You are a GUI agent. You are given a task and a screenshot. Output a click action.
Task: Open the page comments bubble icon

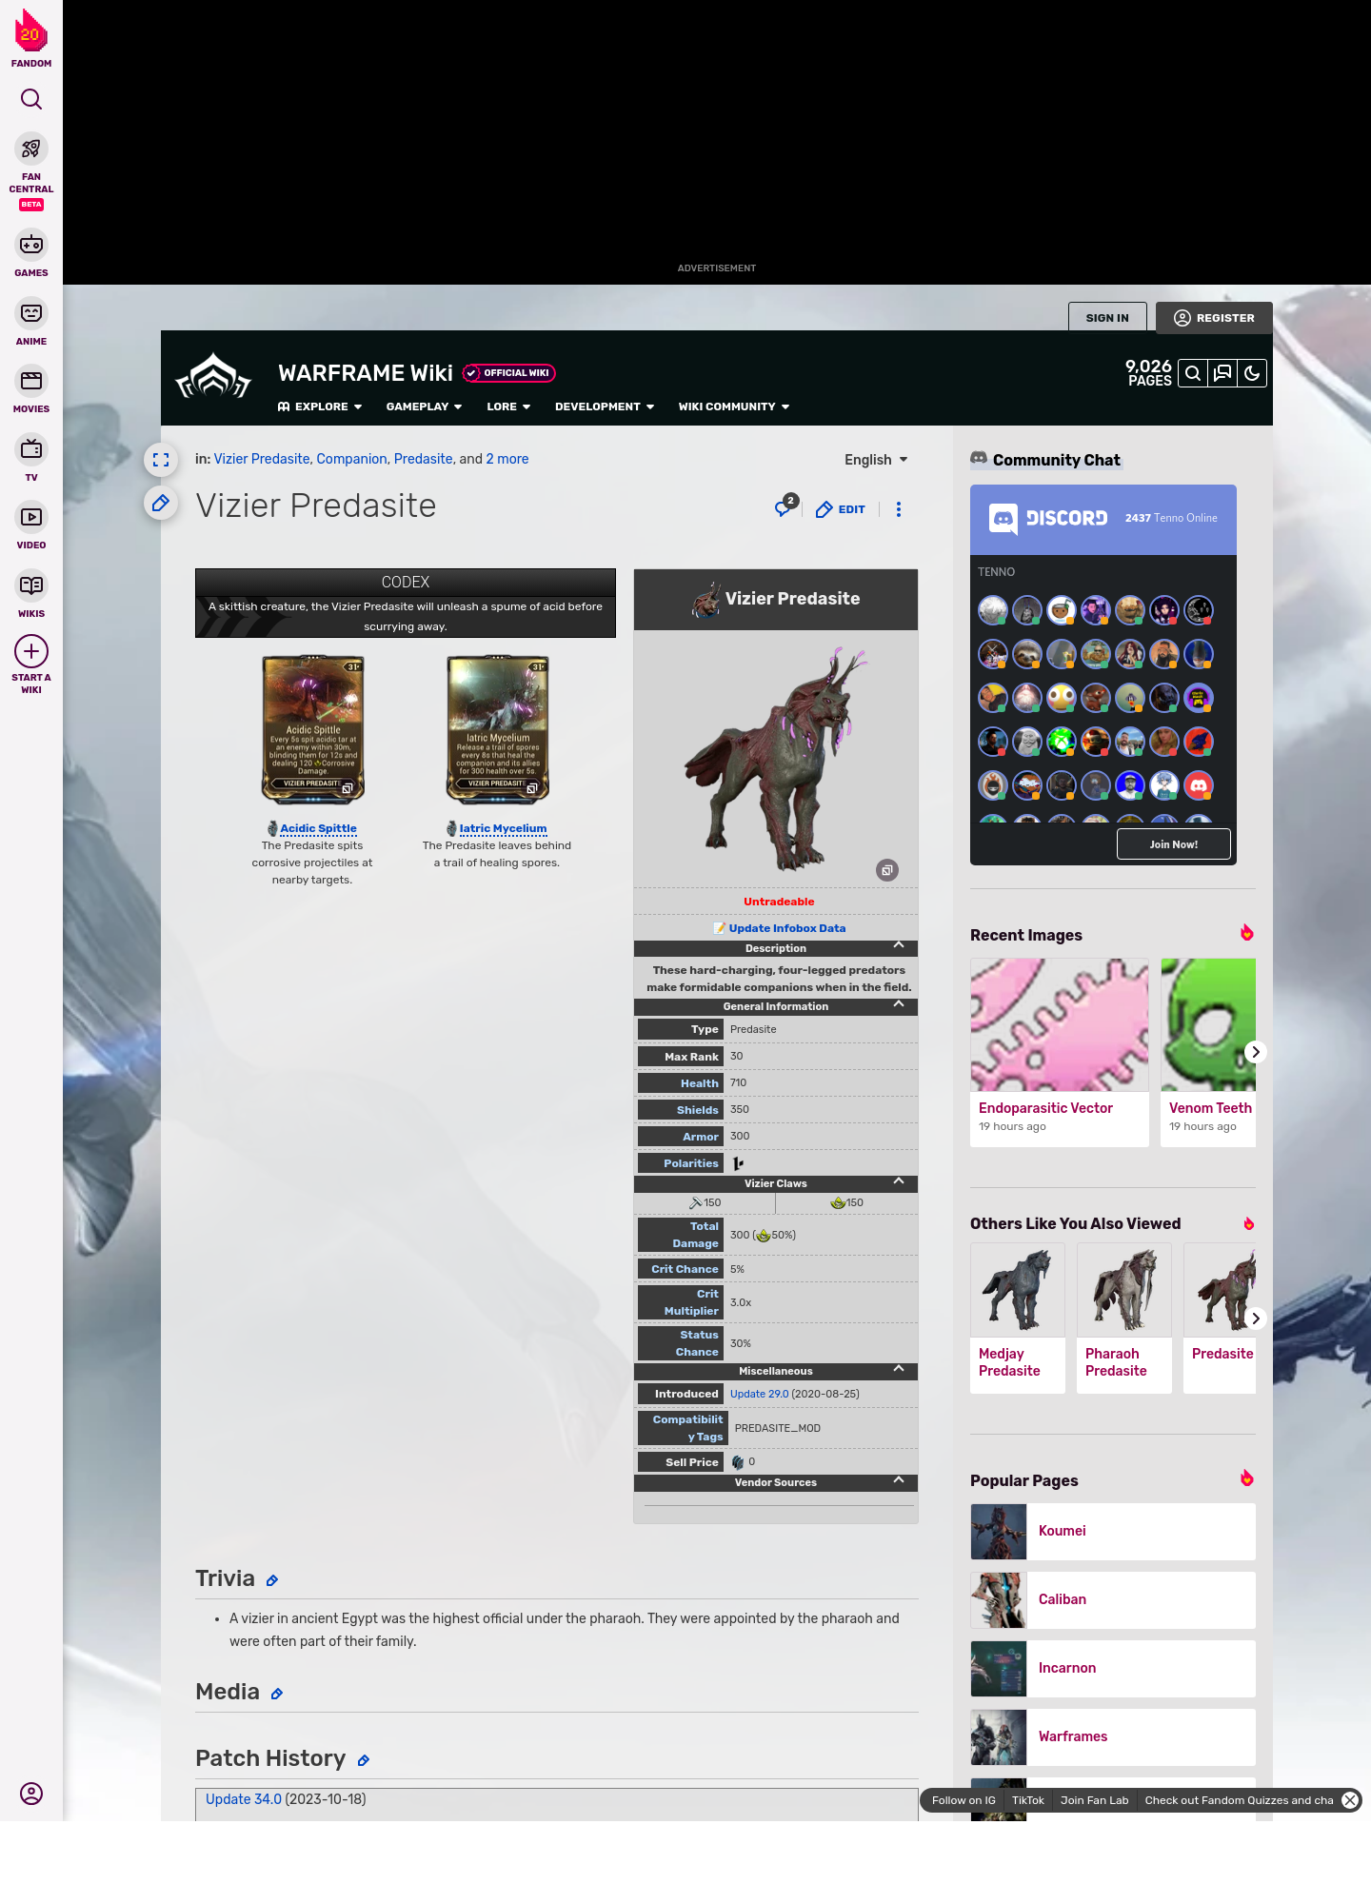point(785,507)
